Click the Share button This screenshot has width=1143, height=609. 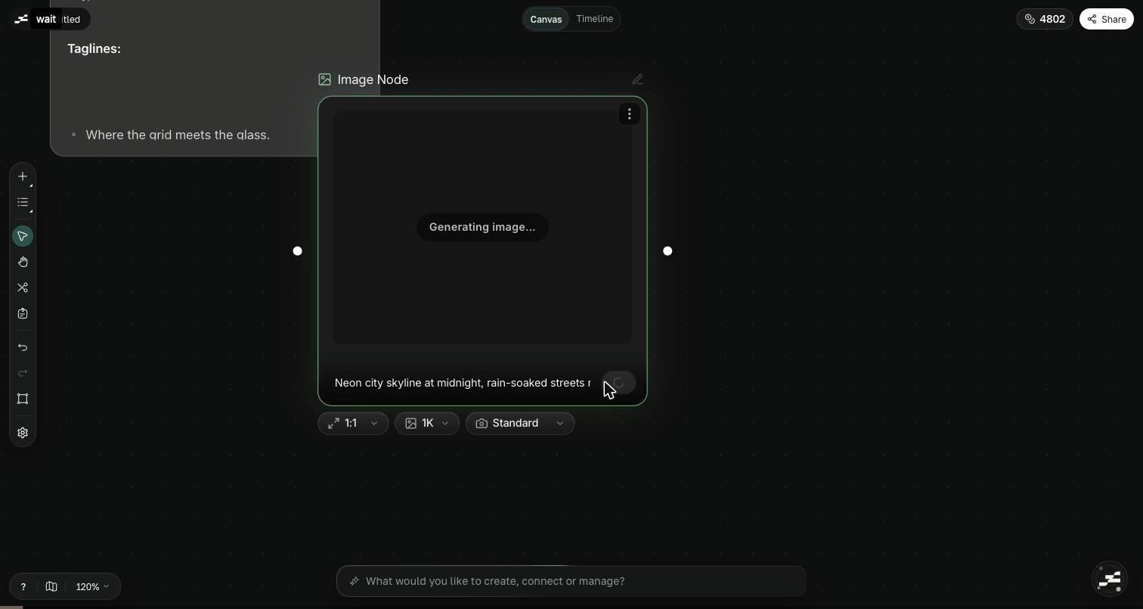tap(1107, 19)
